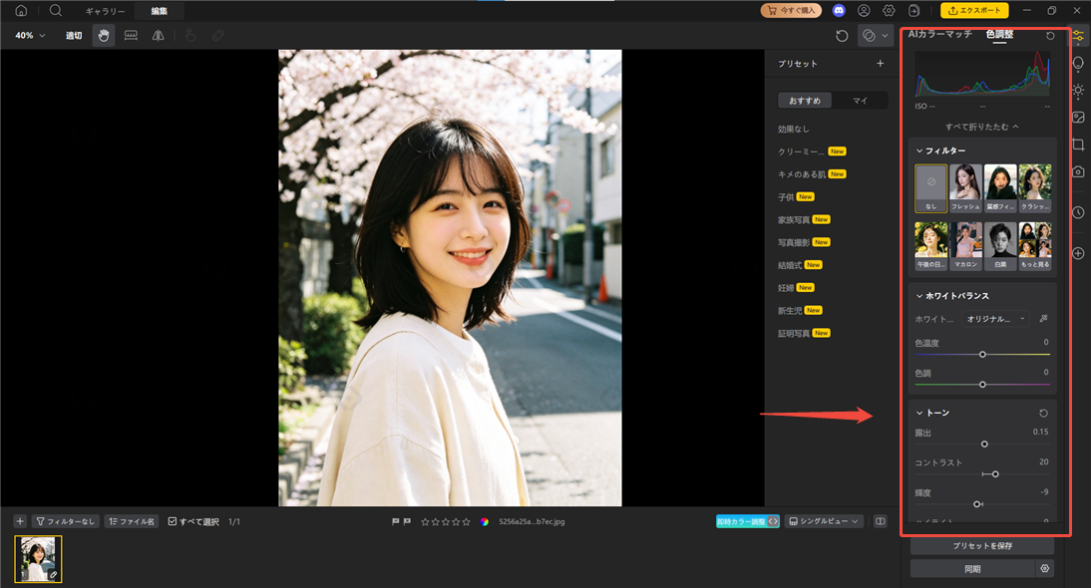Reset color adjustments icon beside 色調整

pos(1050,36)
